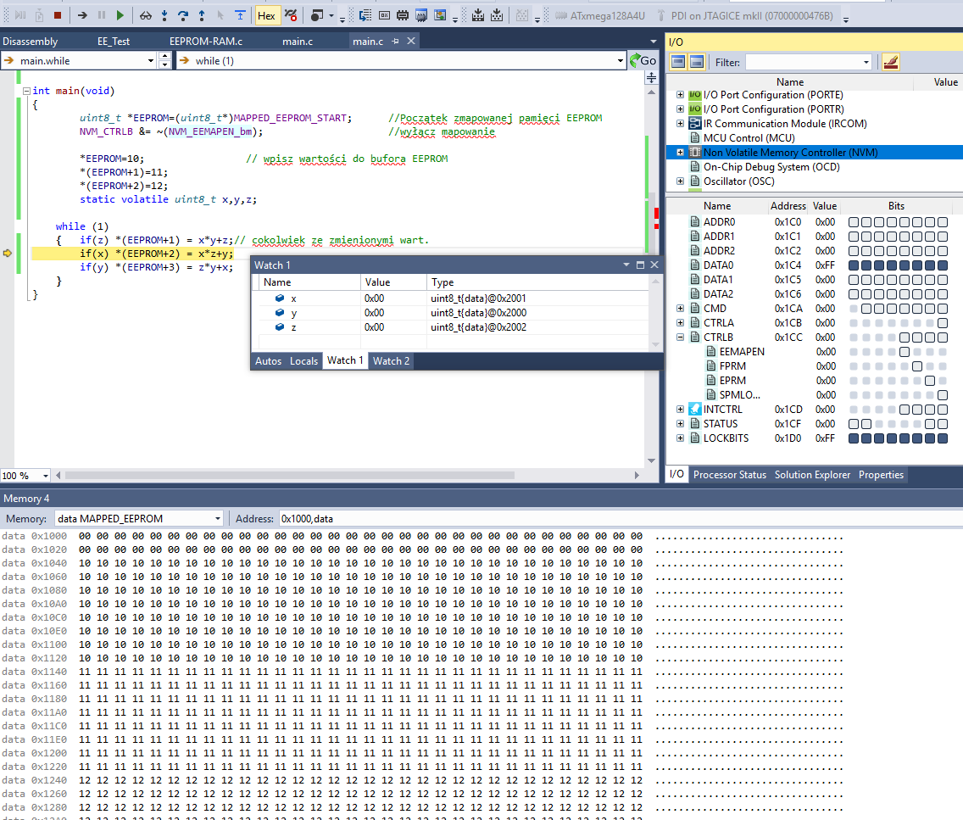Open QuickWatch with the glasses icon
Viewport: 963px width, 820px height.
coord(145,15)
